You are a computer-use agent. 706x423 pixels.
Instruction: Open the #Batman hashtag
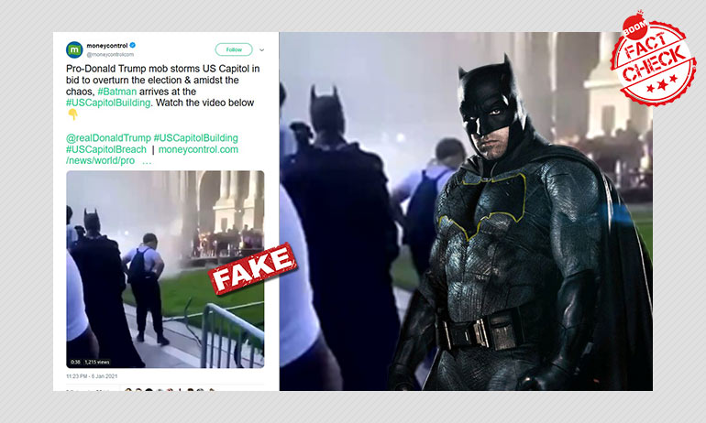tap(117, 92)
